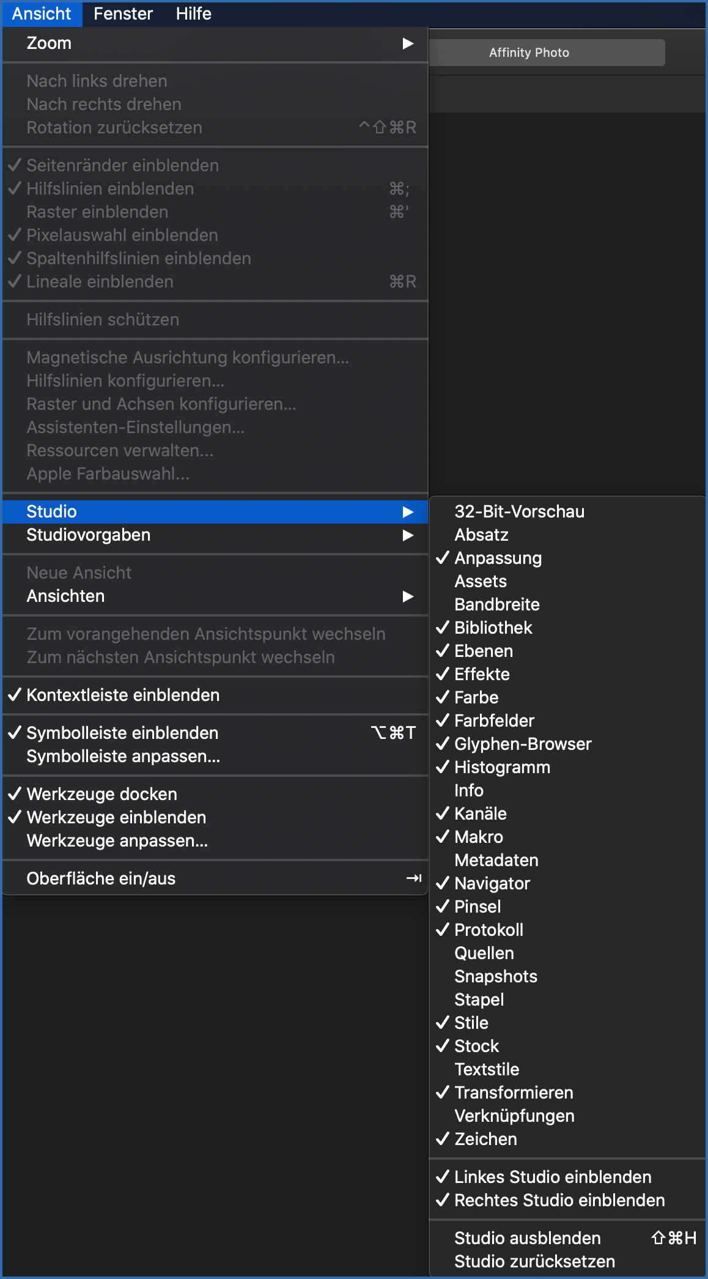The width and height of the screenshot is (708, 1279).
Task: Toggle the Werkzeuge einblenden option
Action: (116, 818)
